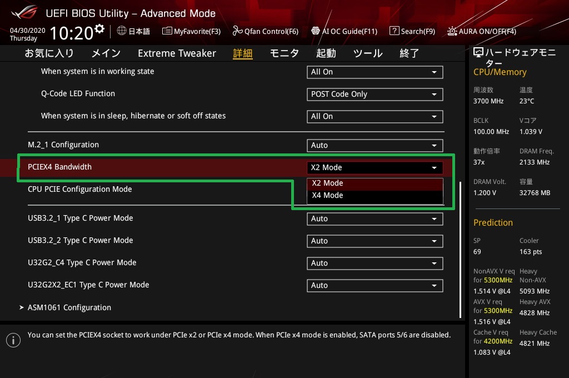Click the hardware monitor panel icon
Image resolution: width=569 pixels, height=378 pixels.
click(478, 53)
